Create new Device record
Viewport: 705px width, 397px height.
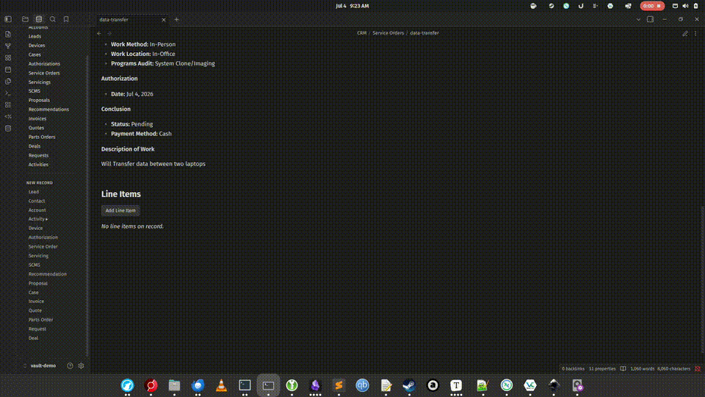(35, 228)
